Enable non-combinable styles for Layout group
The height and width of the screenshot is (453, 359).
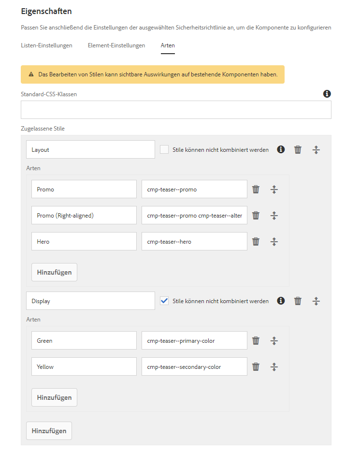click(x=164, y=150)
